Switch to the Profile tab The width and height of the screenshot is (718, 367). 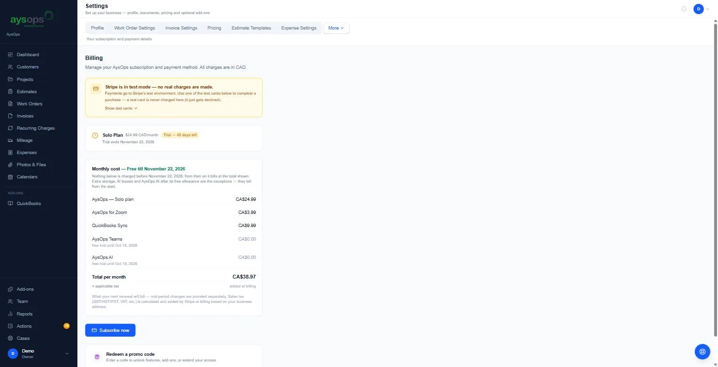coord(97,28)
